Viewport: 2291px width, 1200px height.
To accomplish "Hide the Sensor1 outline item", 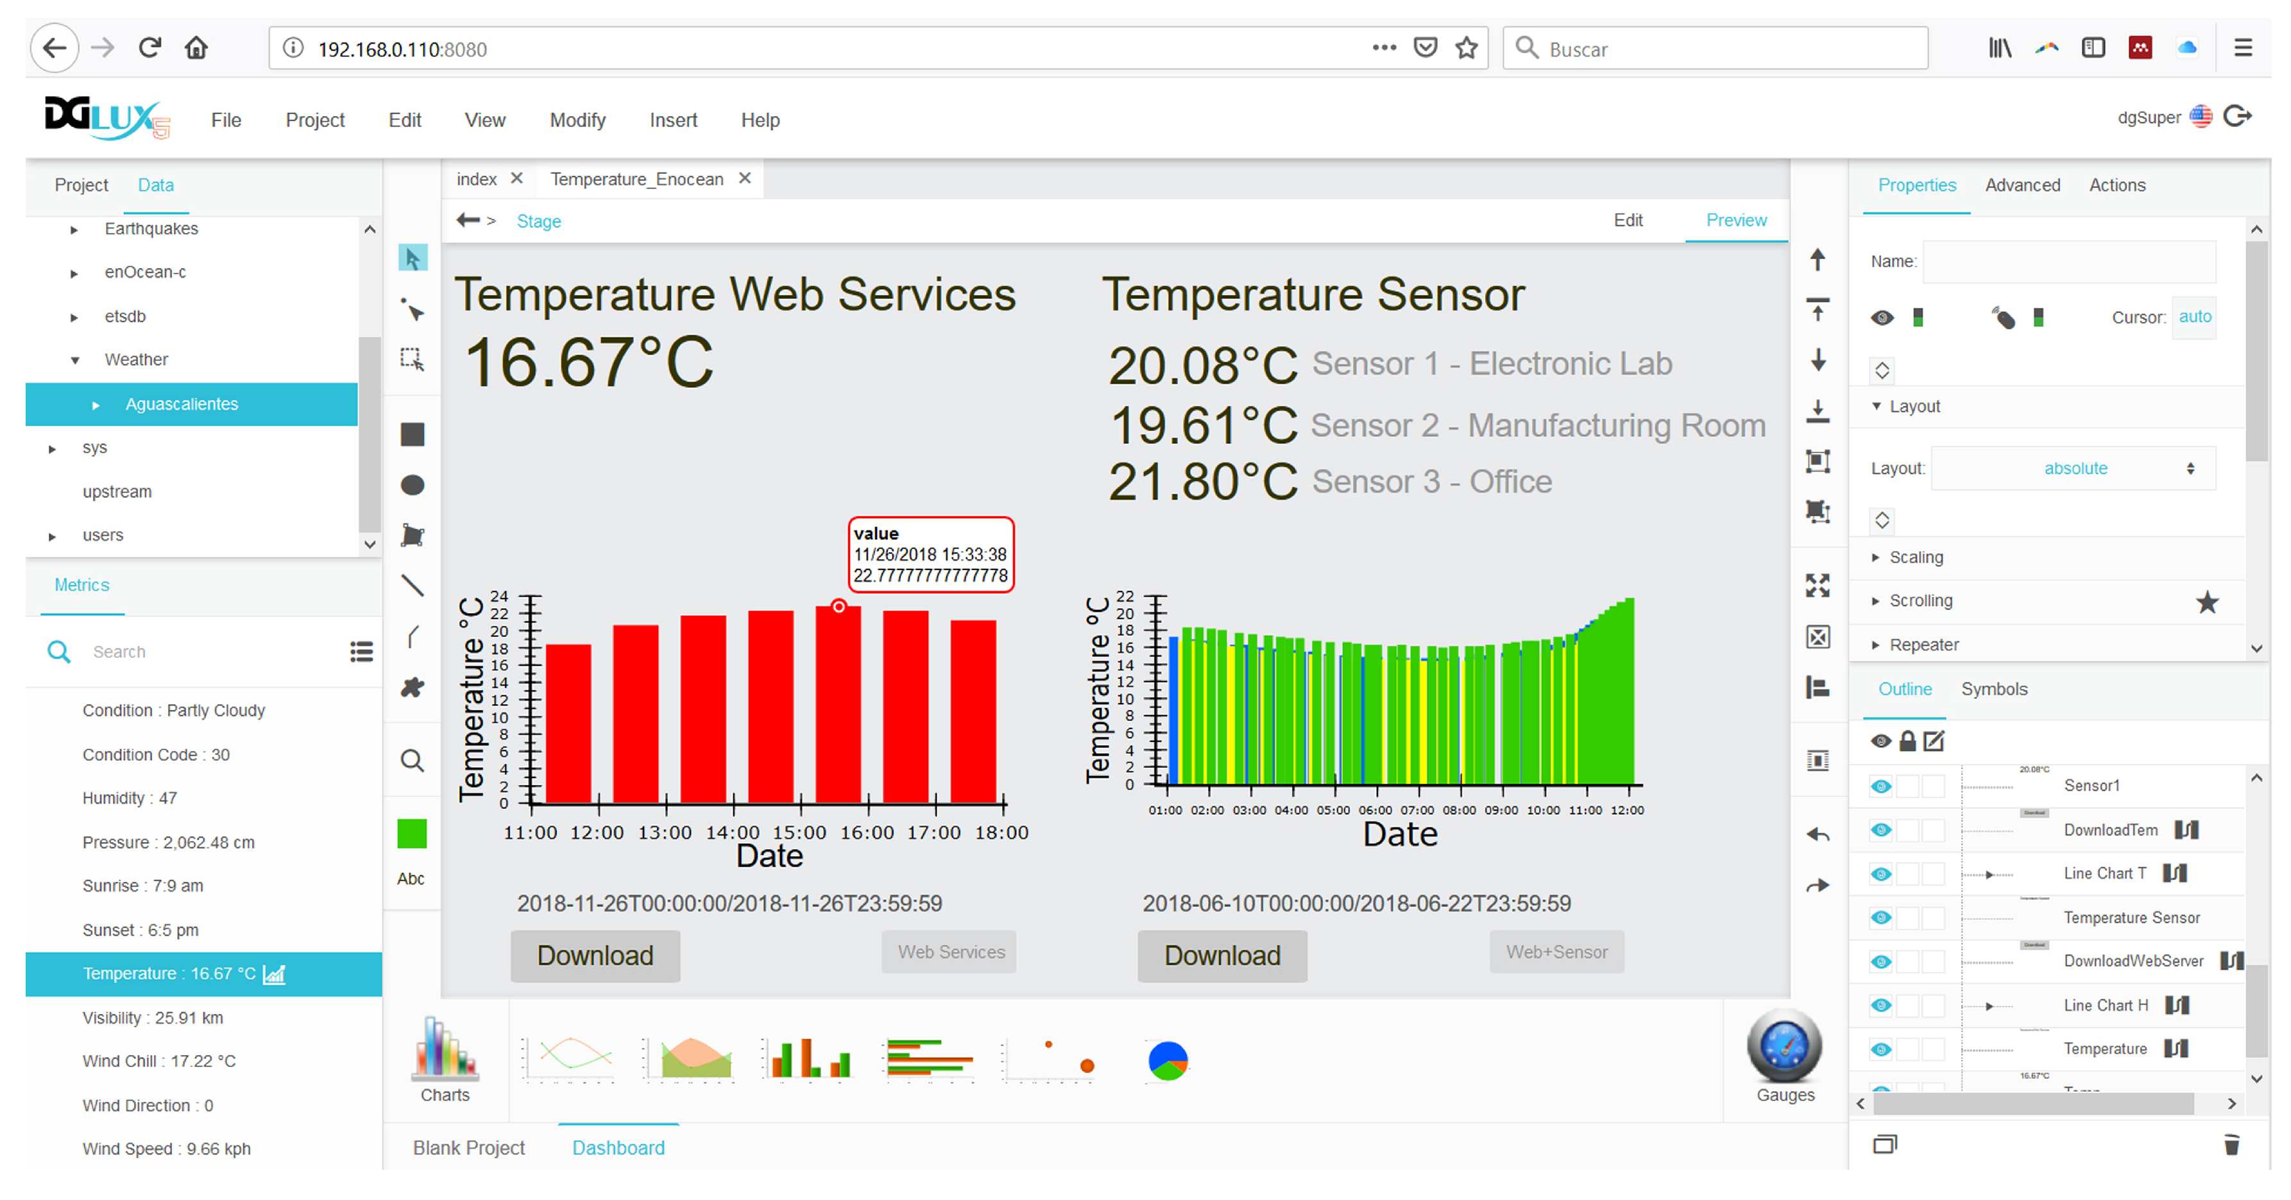I will [1880, 787].
